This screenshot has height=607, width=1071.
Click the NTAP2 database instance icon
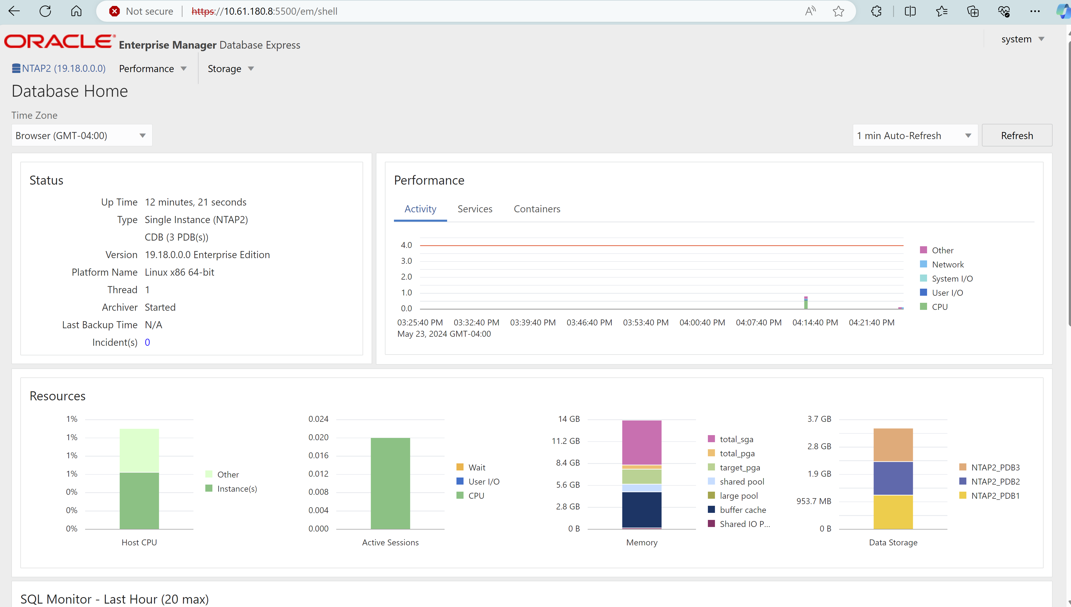(16, 68)
